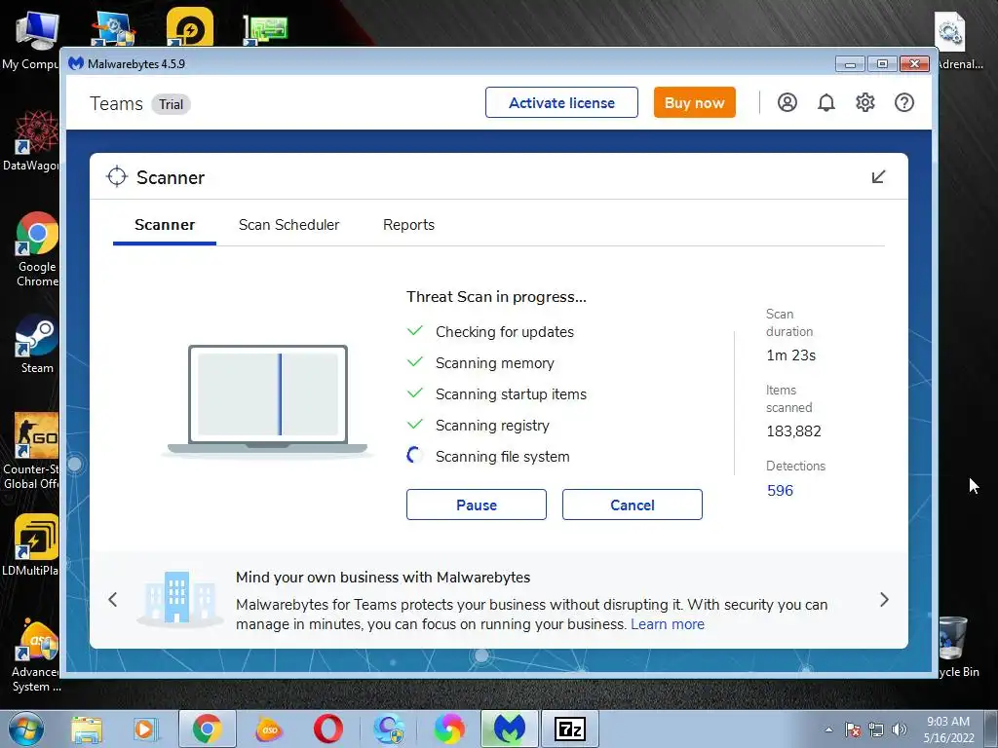This screenshot has height=748, width=998.
Task: View the 596 detections count
Action: 781,491
